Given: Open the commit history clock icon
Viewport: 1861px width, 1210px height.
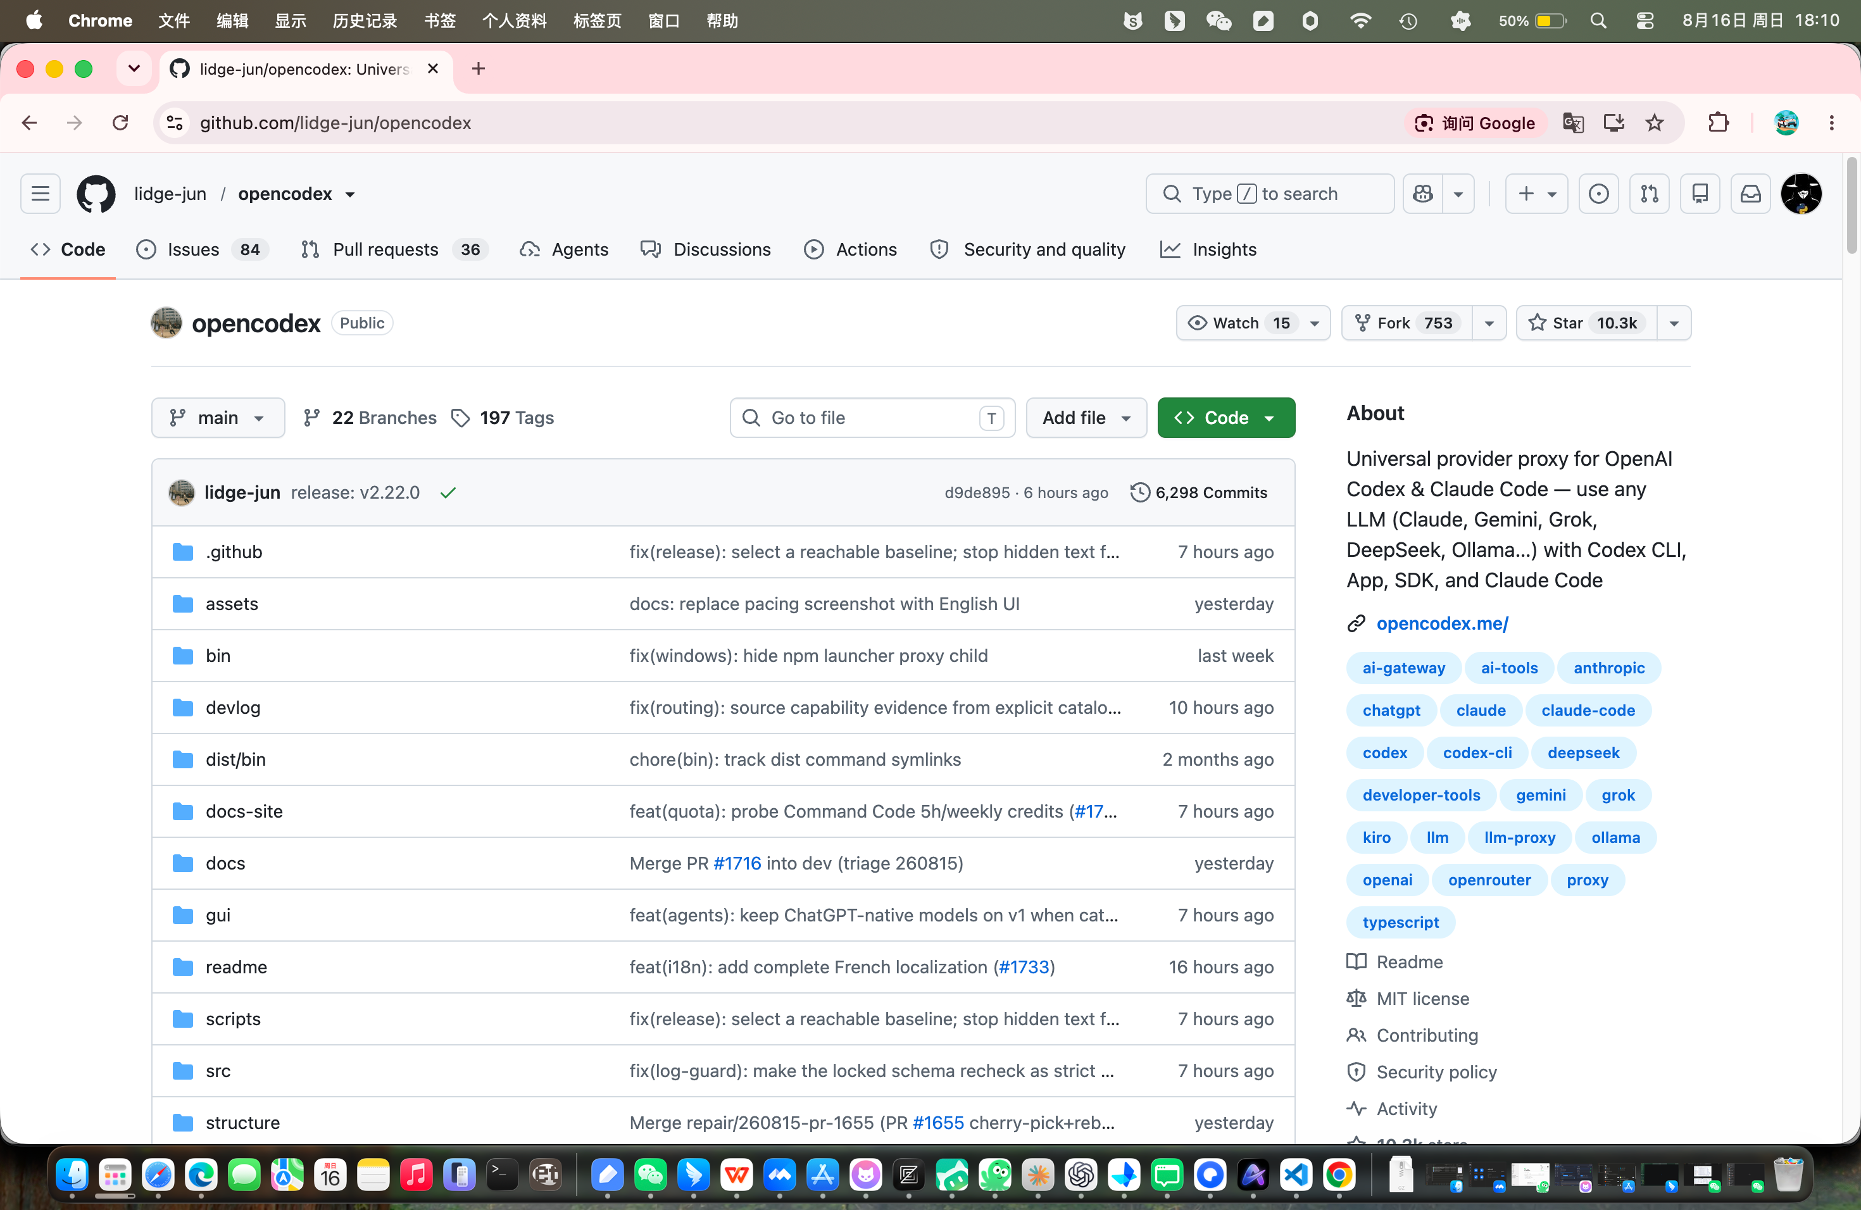Looking at the screenshot, I should (x=1140, y=492).
